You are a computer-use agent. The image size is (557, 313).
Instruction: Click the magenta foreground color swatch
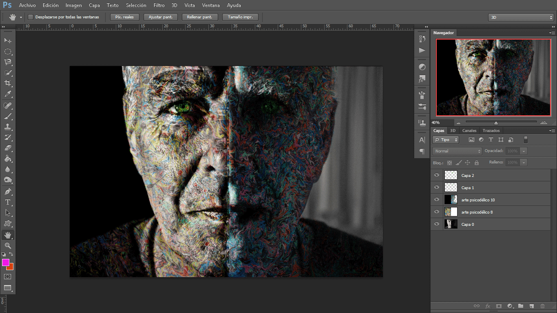tap(5, 262)
